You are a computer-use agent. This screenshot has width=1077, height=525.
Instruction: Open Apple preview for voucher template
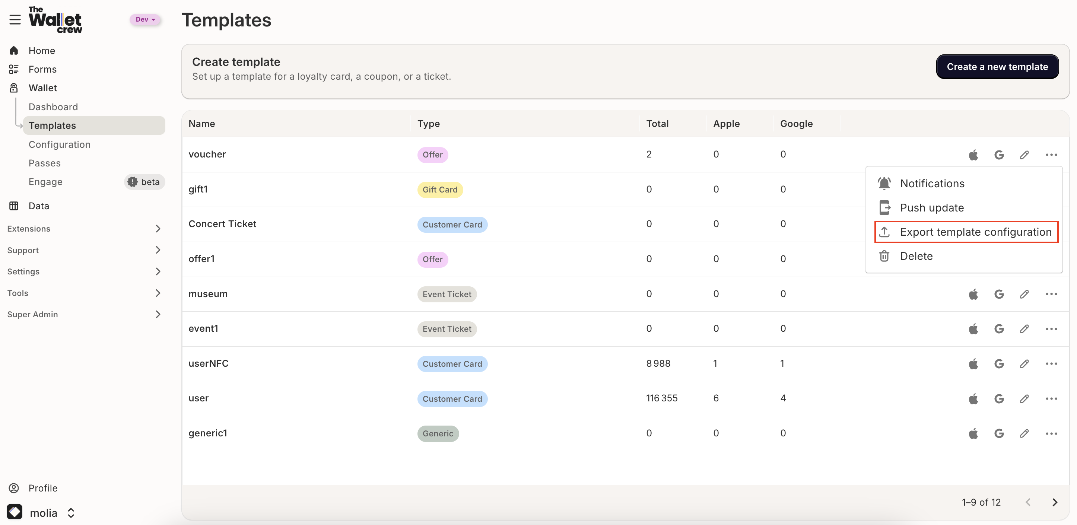point(973,155)
